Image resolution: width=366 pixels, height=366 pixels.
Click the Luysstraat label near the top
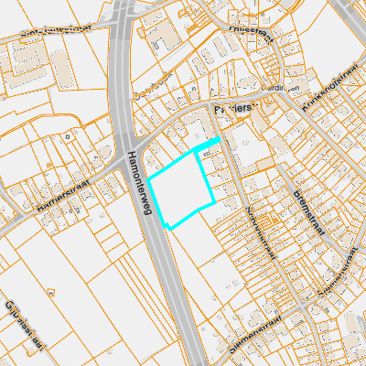tap(251, 36)
